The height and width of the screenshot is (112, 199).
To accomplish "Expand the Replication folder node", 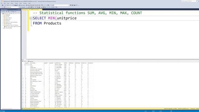I will point(3,19).
